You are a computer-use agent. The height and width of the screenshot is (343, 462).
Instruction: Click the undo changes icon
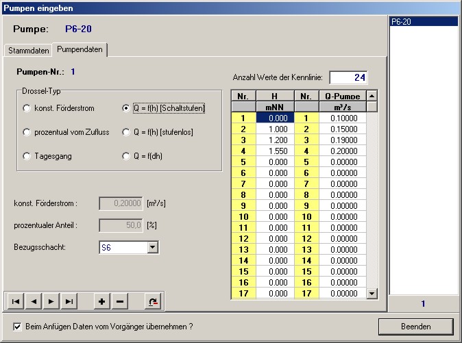coord(153,301)
